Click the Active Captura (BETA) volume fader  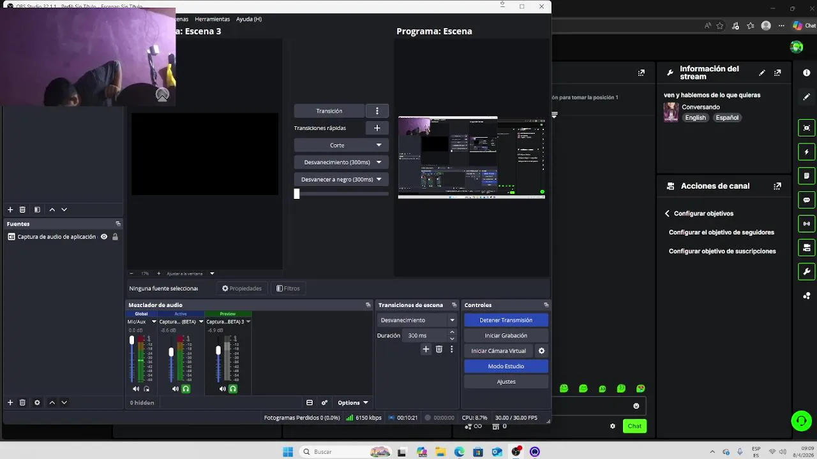[171, 352]
